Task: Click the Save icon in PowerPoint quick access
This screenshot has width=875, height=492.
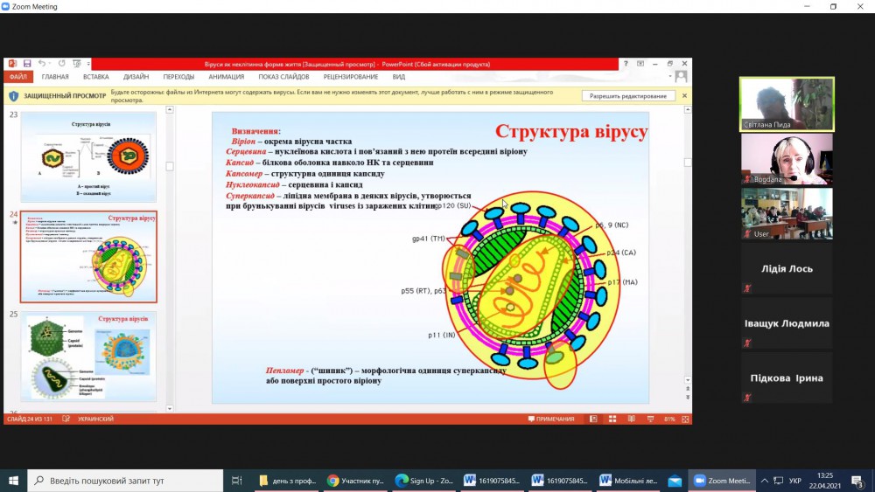Action: 27,64
